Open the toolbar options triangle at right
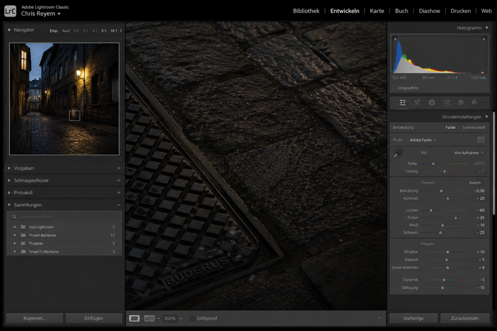The height and width of the screenshot is (331, 497). (379, 318)
